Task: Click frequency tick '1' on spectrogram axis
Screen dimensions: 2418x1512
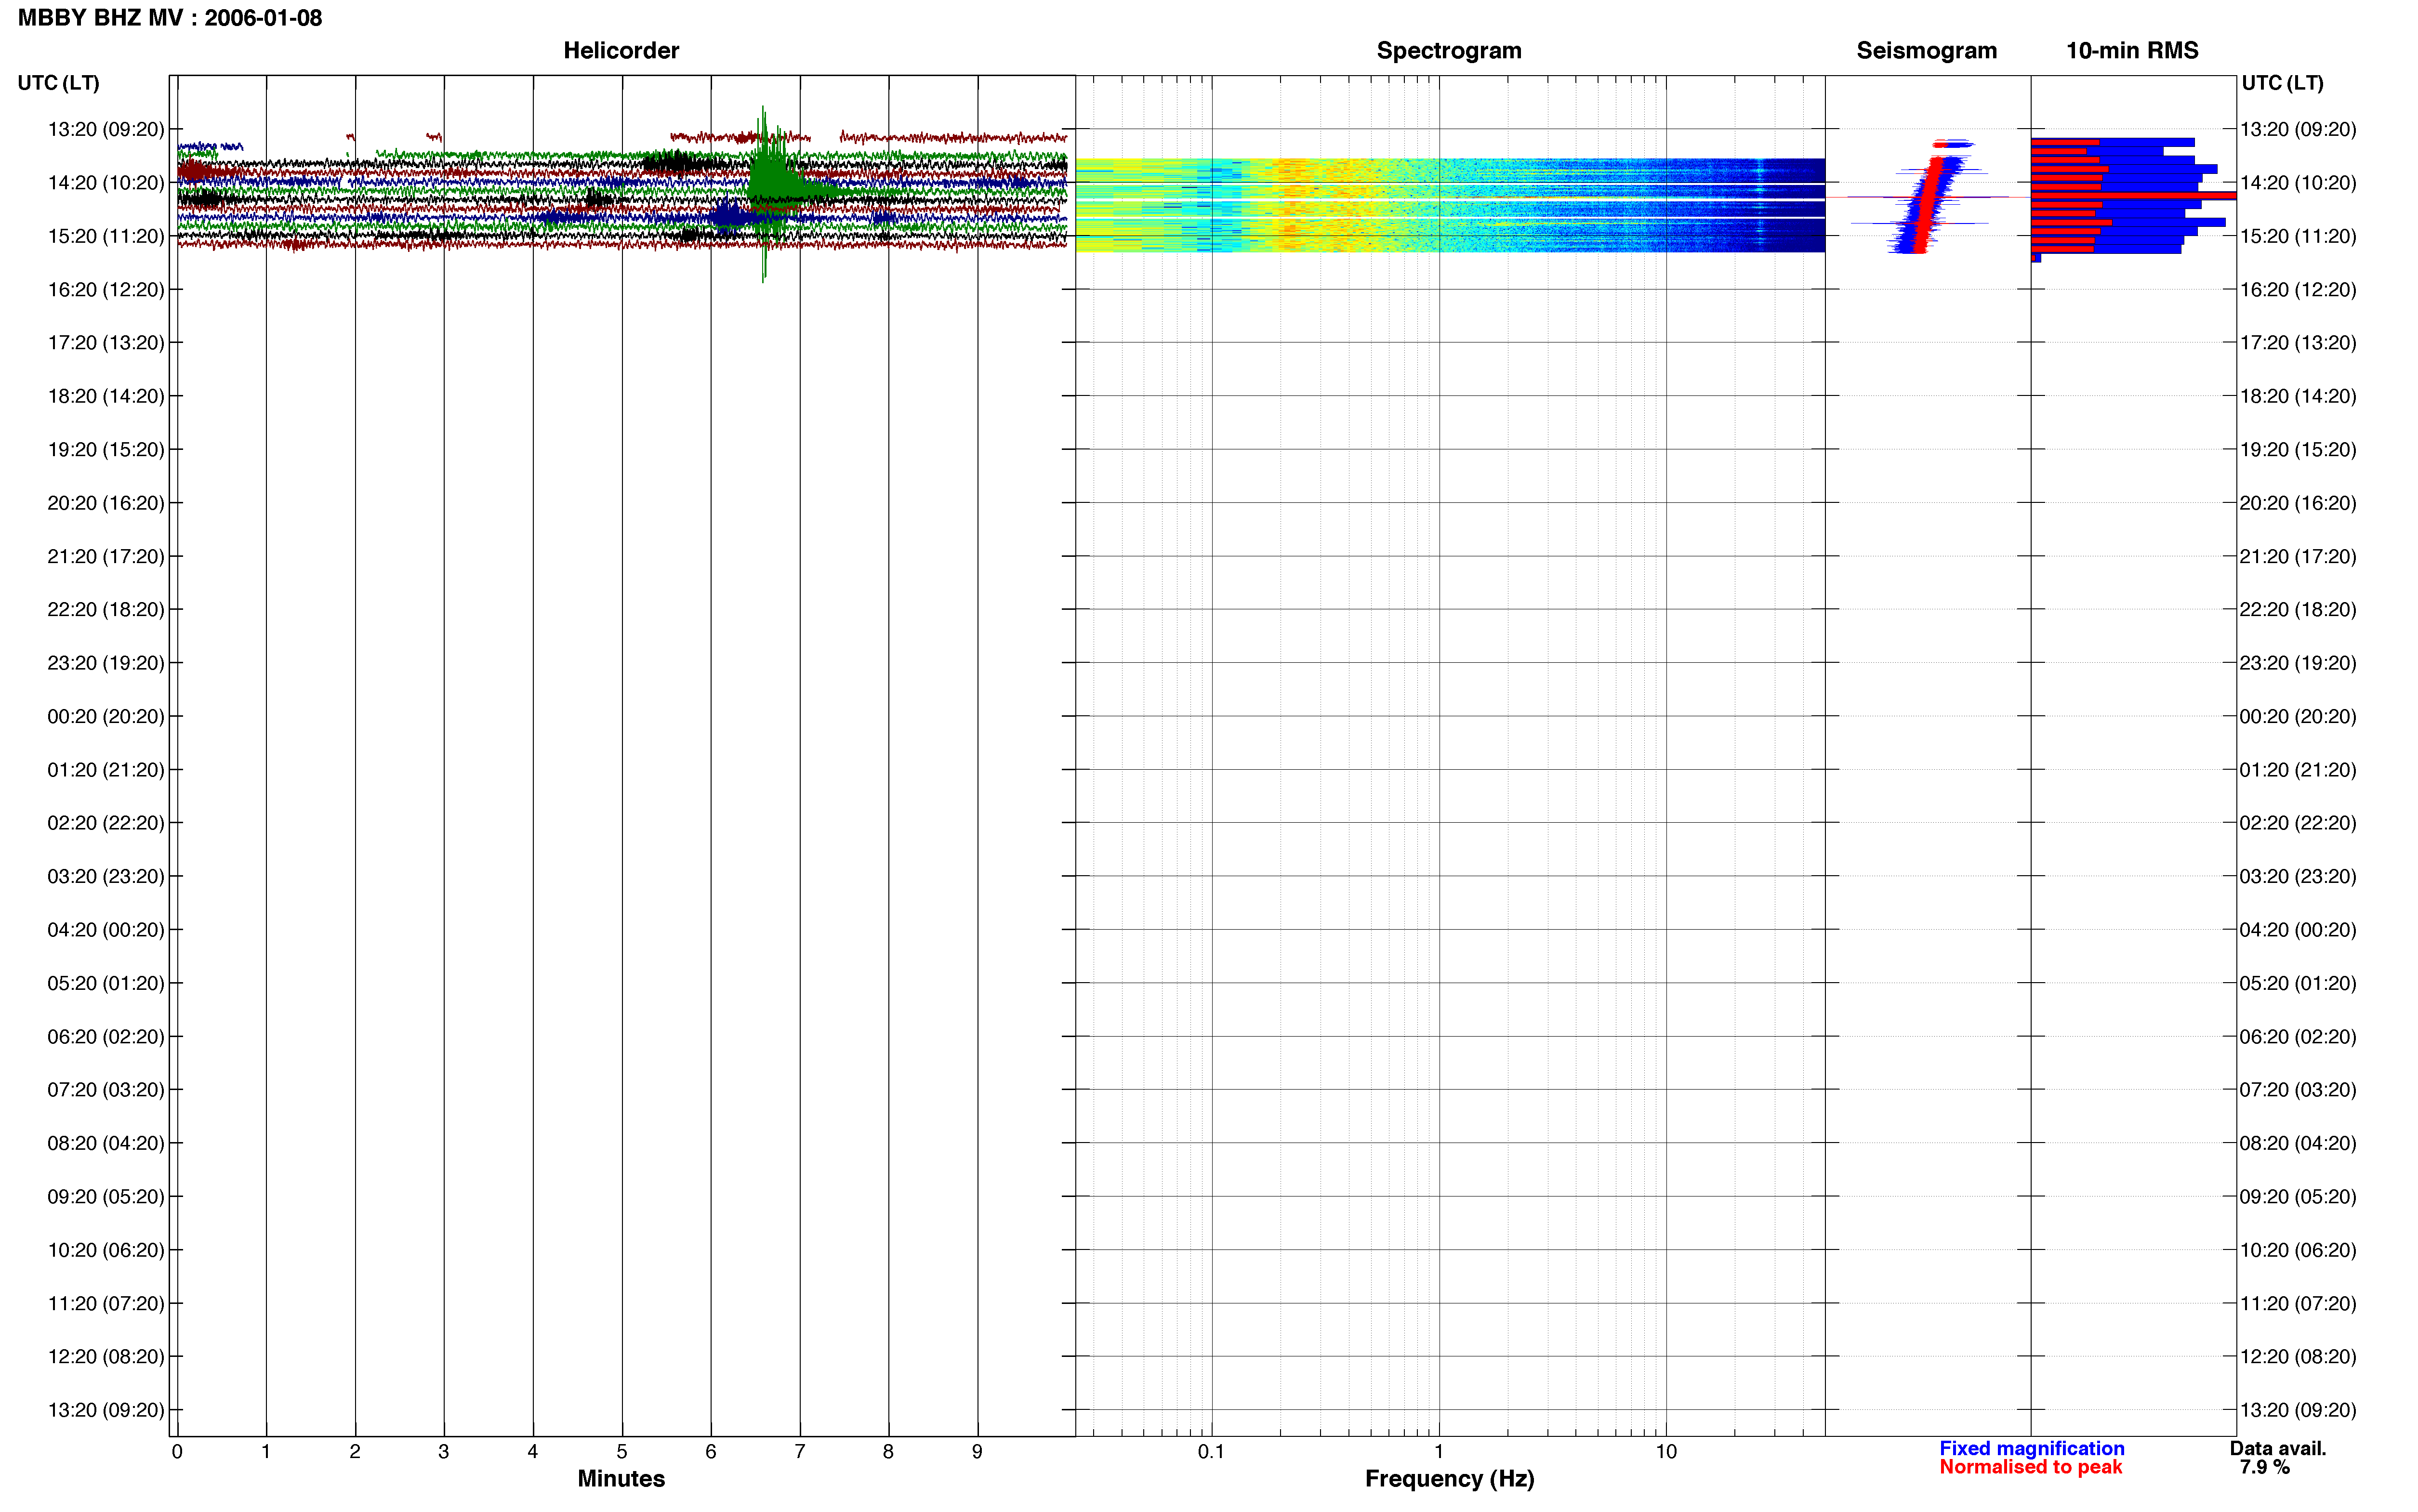Action: pyautogui.click(x=1439, y=1451)
